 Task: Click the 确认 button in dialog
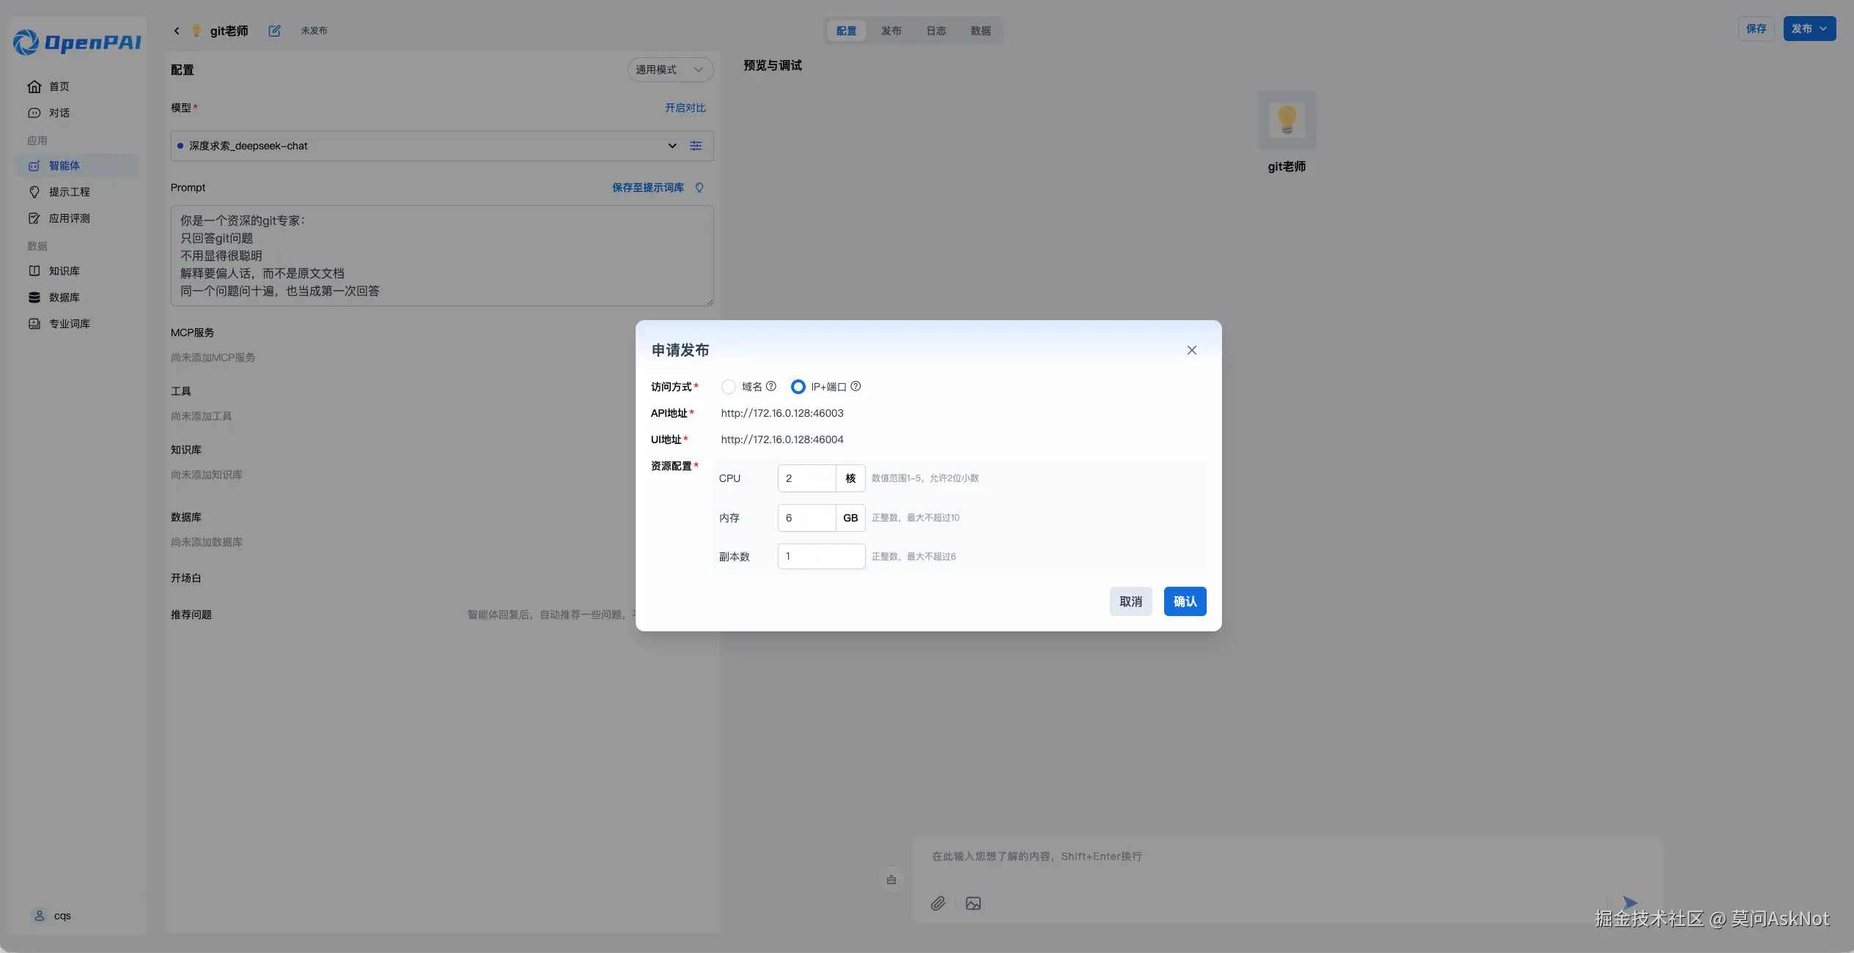(x=1184, y=601)
